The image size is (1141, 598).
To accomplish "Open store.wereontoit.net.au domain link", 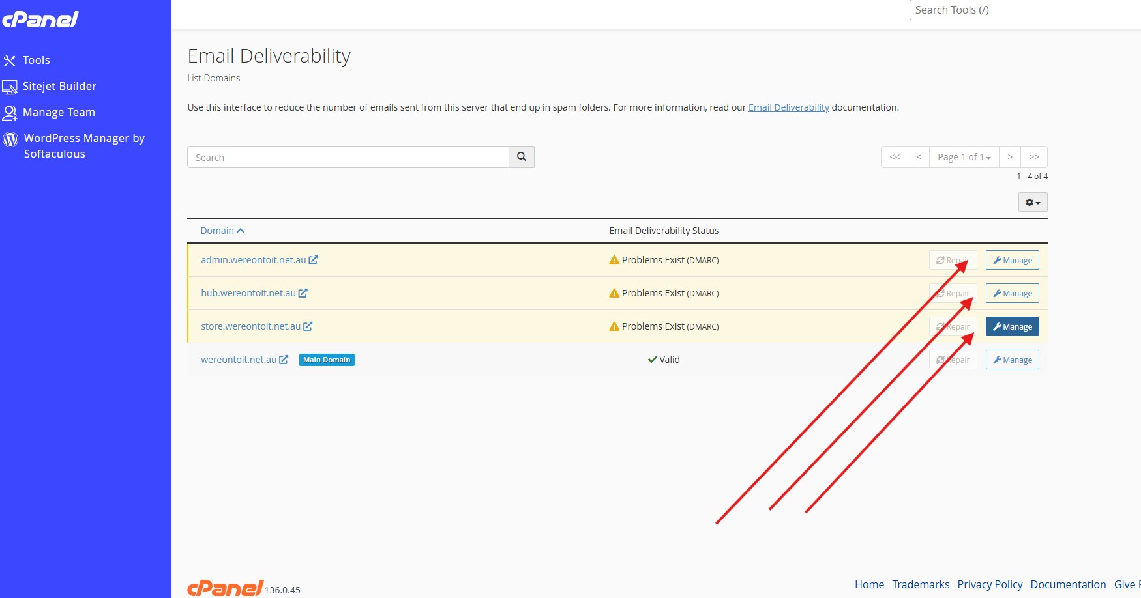I will click(x=250, y=326).
